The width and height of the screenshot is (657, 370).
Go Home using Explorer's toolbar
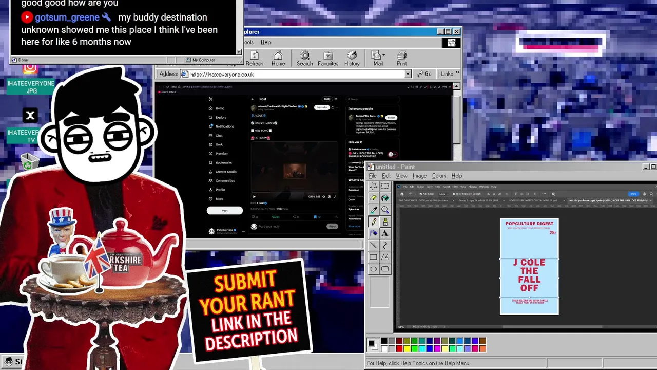click(278, 59)
